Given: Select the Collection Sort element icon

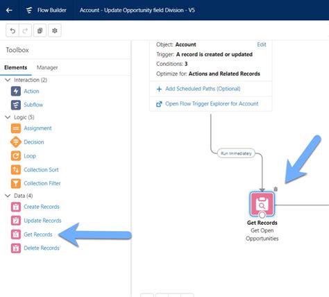Looking at the screenshot, I should [x=16, y=169].
